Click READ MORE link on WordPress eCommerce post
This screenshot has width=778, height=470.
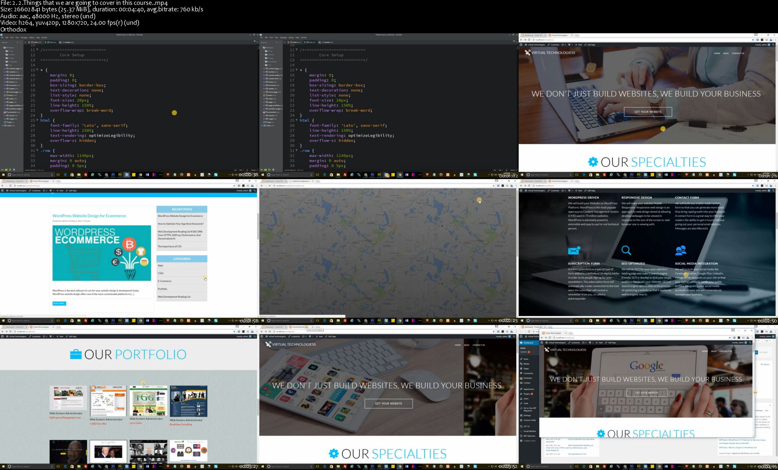(x=59, y=303)
